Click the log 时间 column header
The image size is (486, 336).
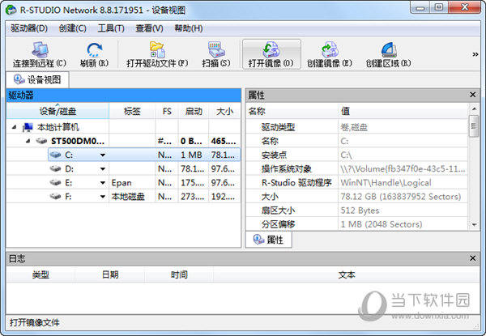(x=179, y=274)
